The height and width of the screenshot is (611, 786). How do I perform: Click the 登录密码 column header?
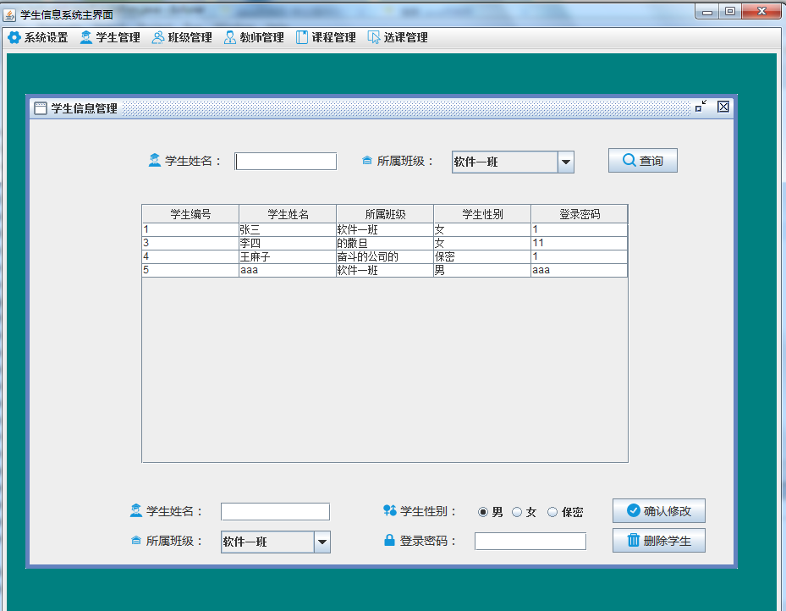[x=580, y=214]
